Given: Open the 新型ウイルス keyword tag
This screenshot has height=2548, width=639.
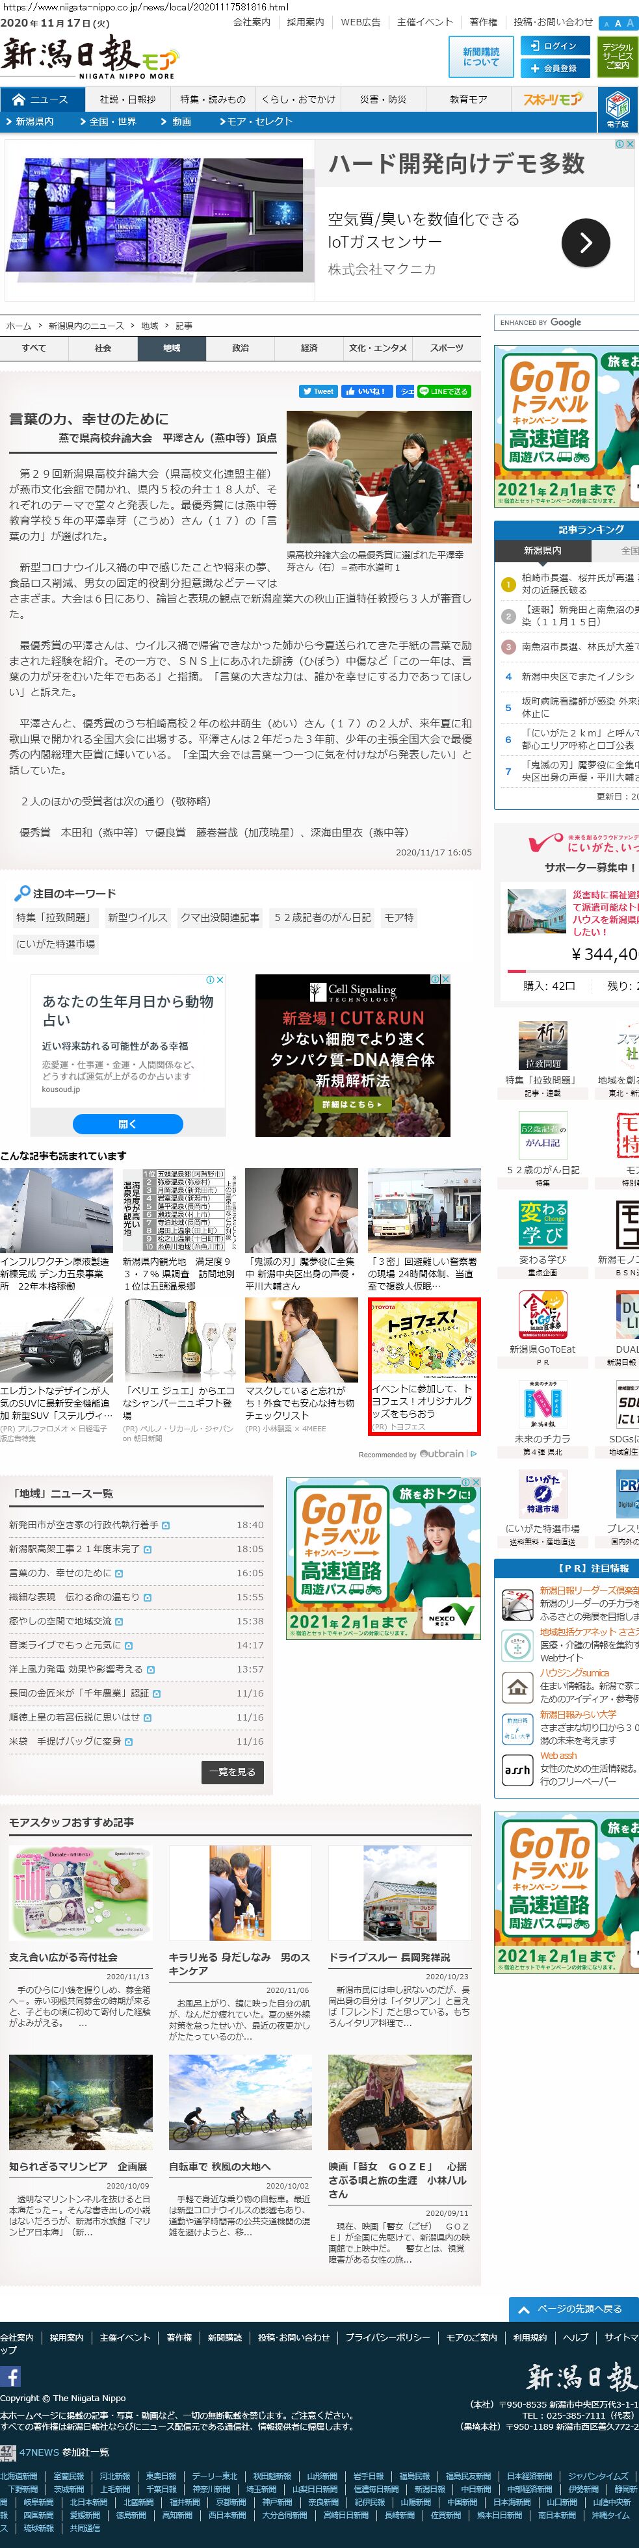Looking at the screenshot, I should point(137,918).
